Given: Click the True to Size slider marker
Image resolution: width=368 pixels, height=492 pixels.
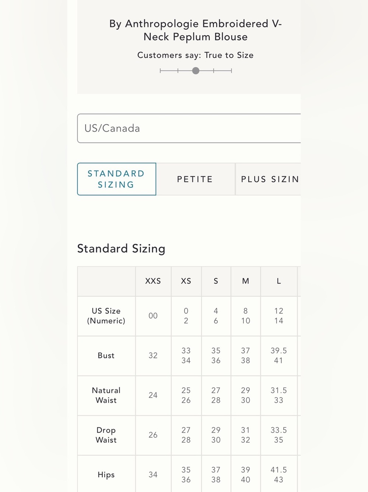Looking at the screenshot, I should pos(196,70).
